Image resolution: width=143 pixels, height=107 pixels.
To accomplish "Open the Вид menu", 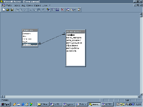I will click(x=23, y=5).
